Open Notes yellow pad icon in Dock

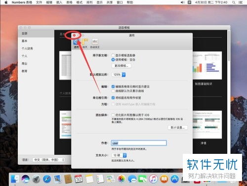(x=89, y=179)
